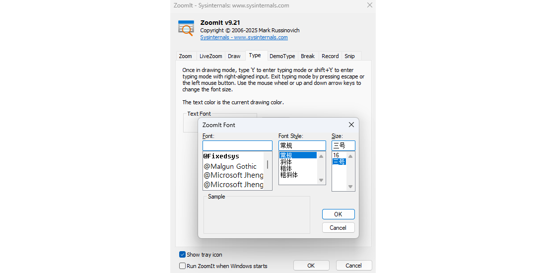Select @Fixedsys in the font list
The image size is (546, 273).
click(x=221, y=156)
